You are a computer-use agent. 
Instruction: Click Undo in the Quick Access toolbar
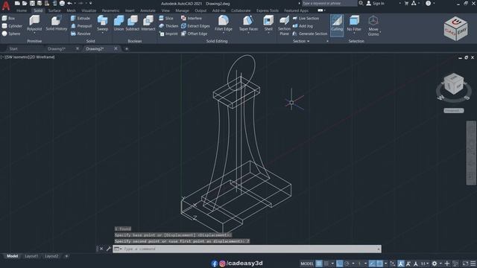69,3
